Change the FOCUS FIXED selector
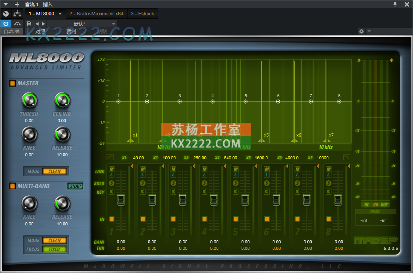The width and height of the screenshot is (413, 273). (x=54, y=249)
